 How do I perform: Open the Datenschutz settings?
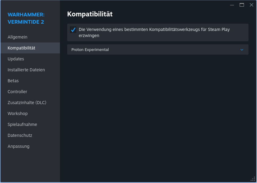tap(20, 135)
